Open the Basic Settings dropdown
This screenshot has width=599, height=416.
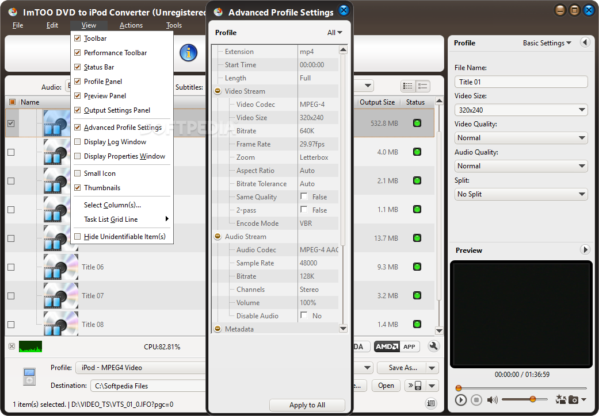[547, 43]
